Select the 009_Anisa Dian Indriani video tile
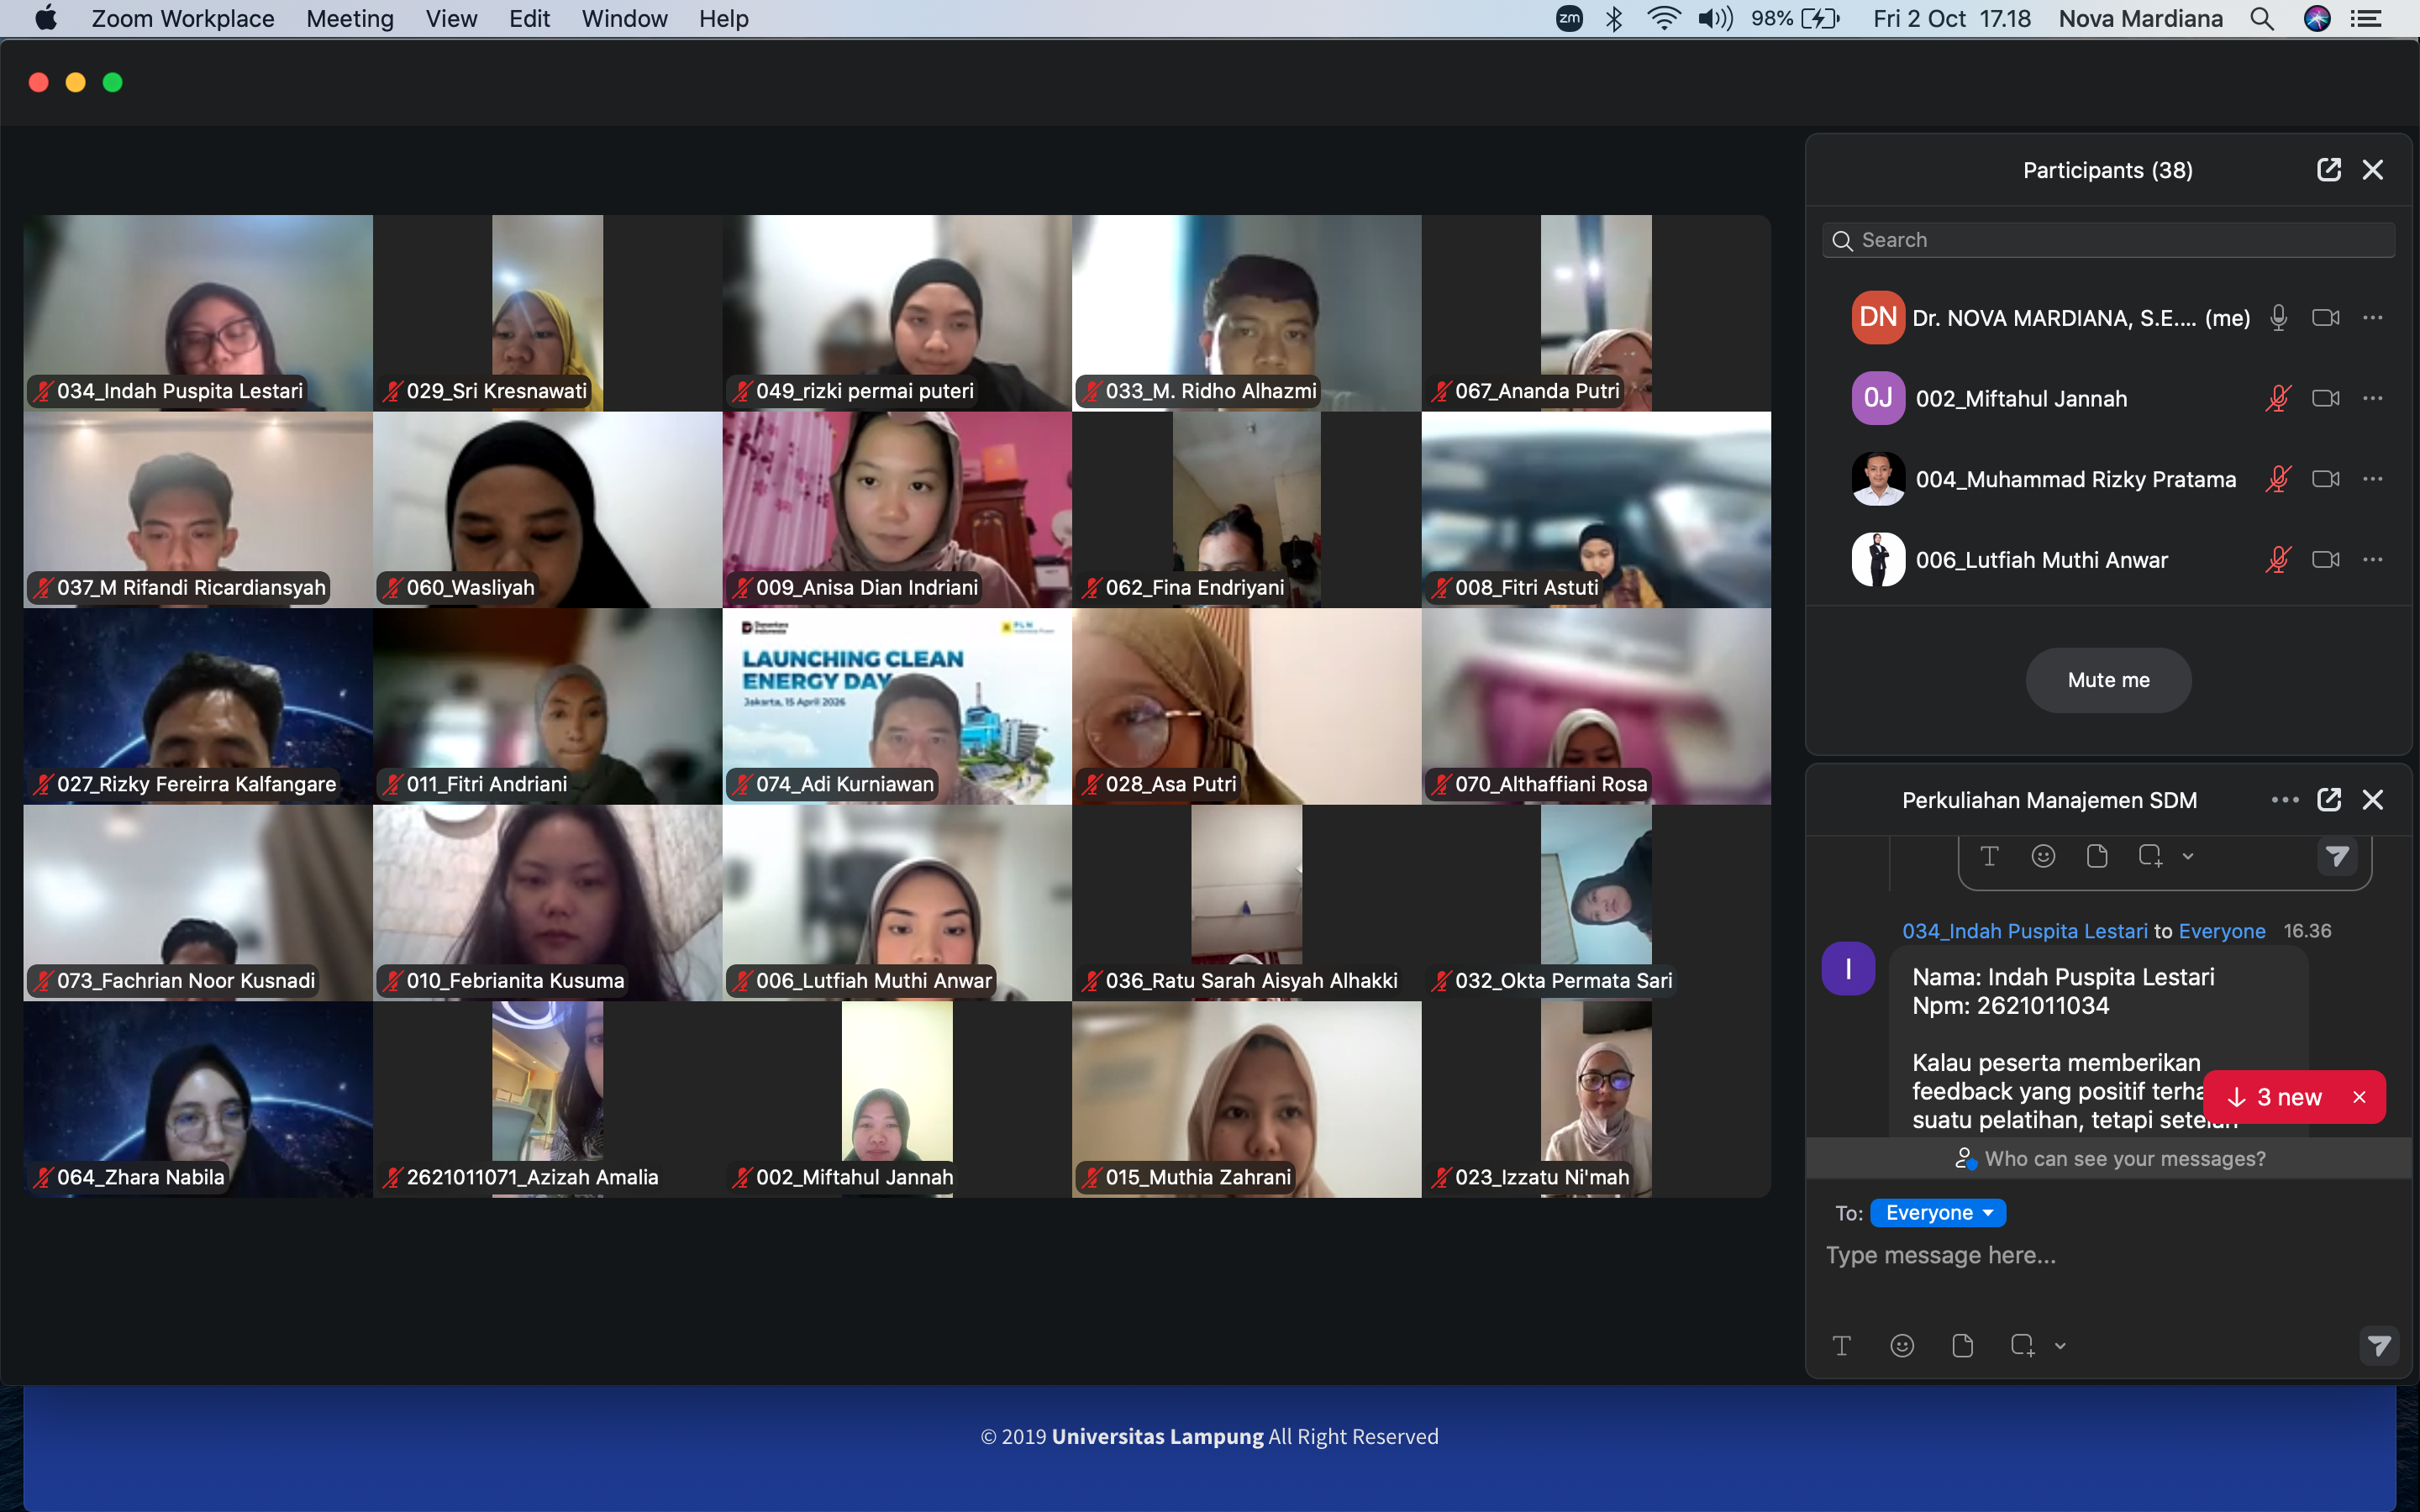 click(x=897, y=510)
